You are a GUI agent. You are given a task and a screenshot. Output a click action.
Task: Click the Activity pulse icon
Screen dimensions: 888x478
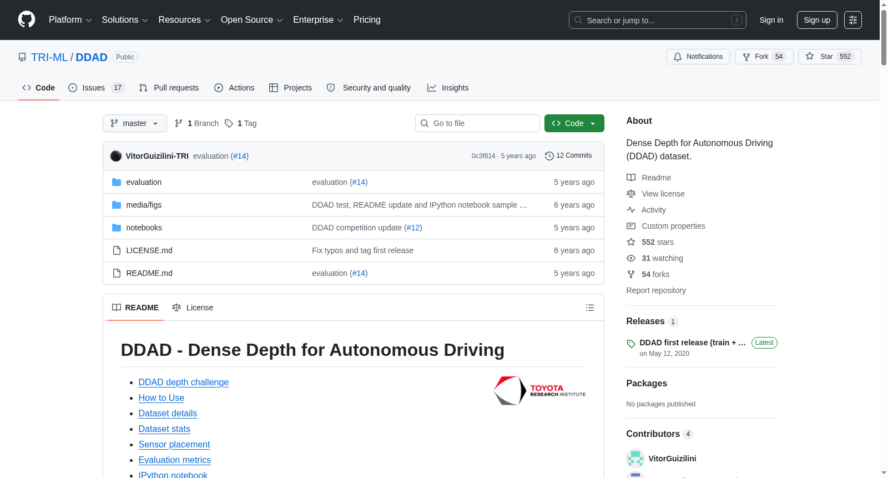pyautogui.click(x=631, y=210)
